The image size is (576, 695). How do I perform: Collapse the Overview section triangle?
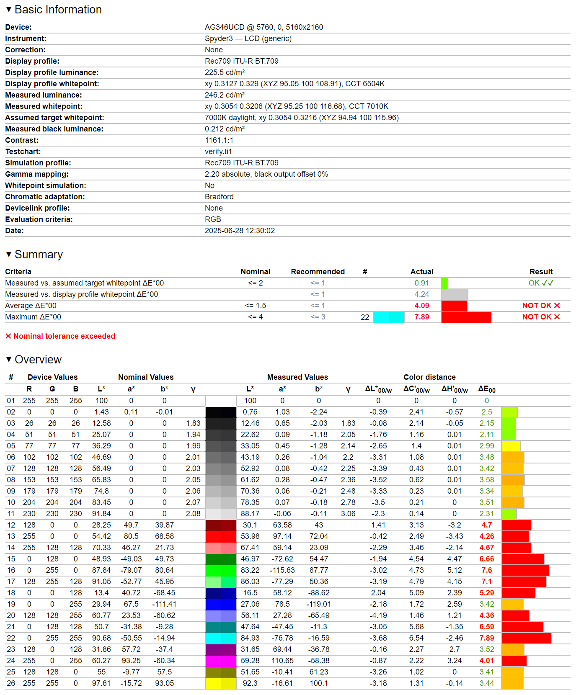coord(8,359)
